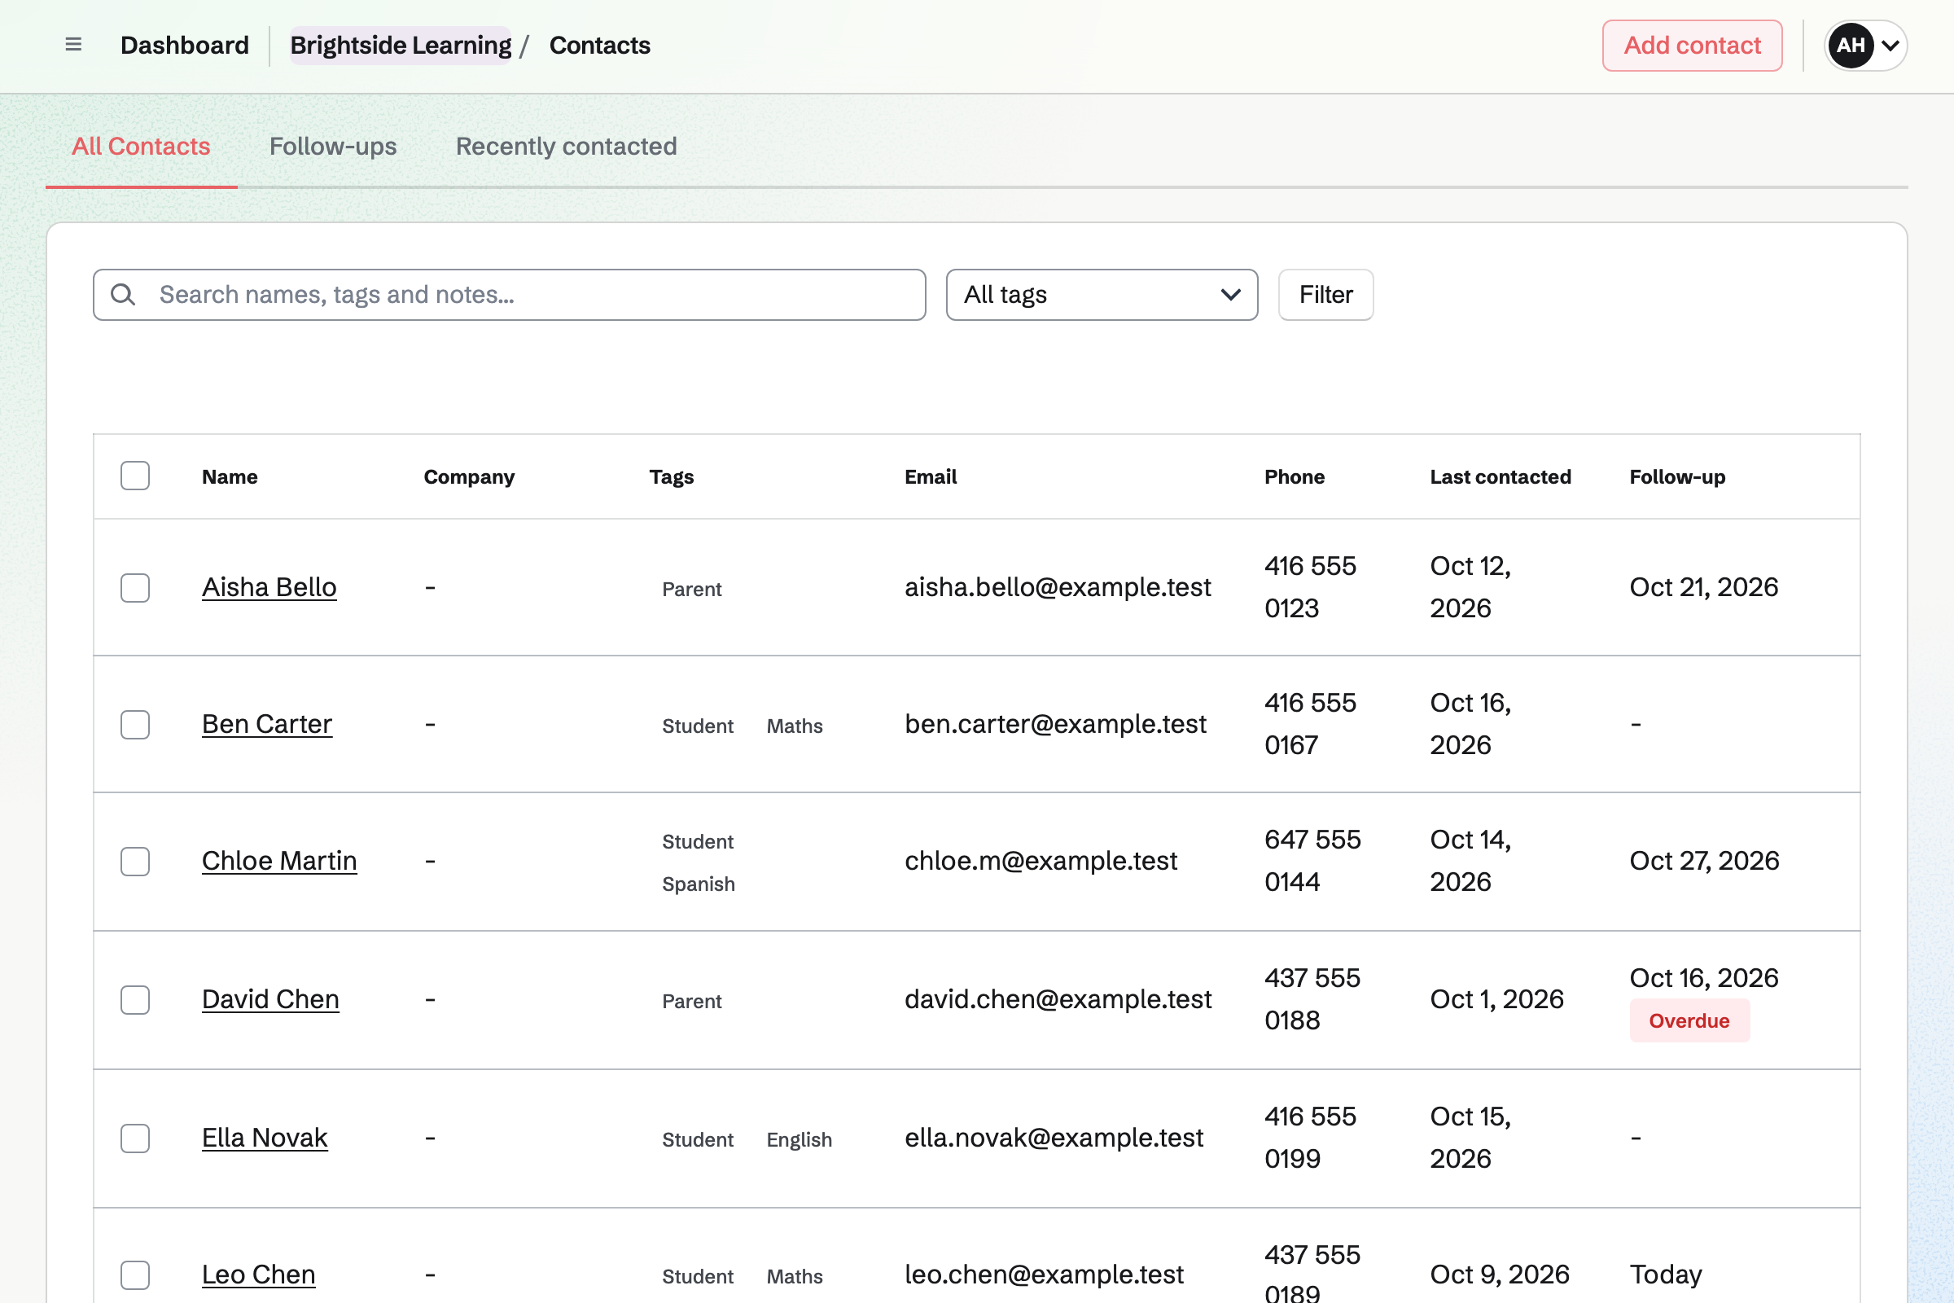Expand the chevron beside the AH avatar
1954x1303 pixels.
tap(1890, 45)
